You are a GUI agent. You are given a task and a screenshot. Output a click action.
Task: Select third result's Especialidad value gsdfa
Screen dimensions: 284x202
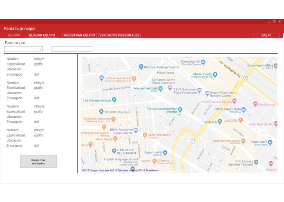[x=38, y=112]
